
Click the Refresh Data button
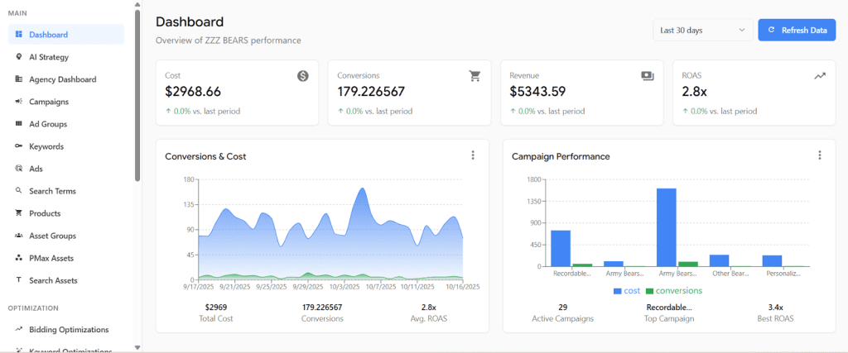click(x=797, y=31)
